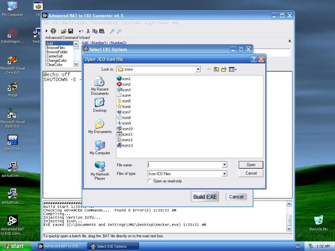Viewport: 335px width, 251px height.
Task: Open Mypal desktop icon
Action: 12,89
